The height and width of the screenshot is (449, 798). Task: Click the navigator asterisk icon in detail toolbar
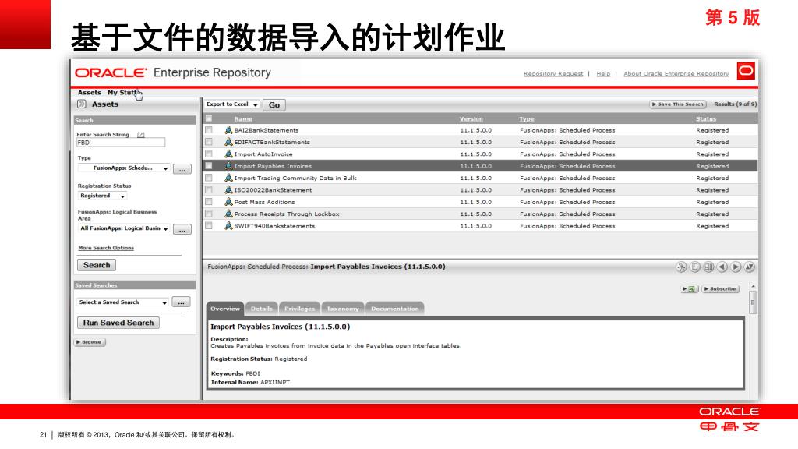click(681, 267)
